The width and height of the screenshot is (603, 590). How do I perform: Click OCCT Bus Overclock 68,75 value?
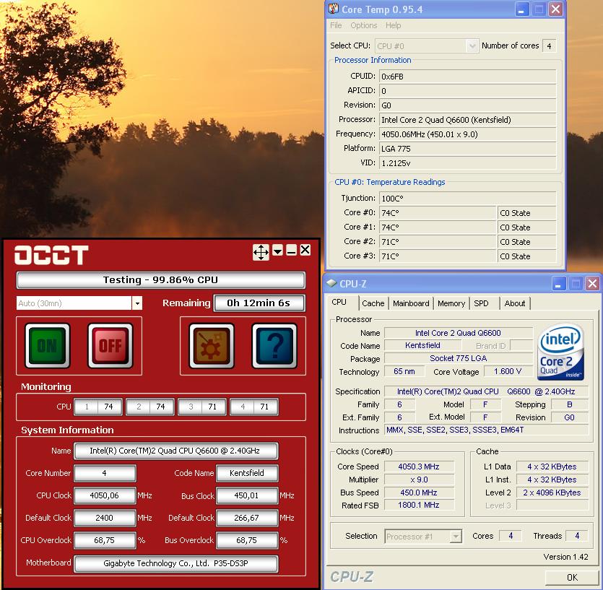[x=247, y=540]
